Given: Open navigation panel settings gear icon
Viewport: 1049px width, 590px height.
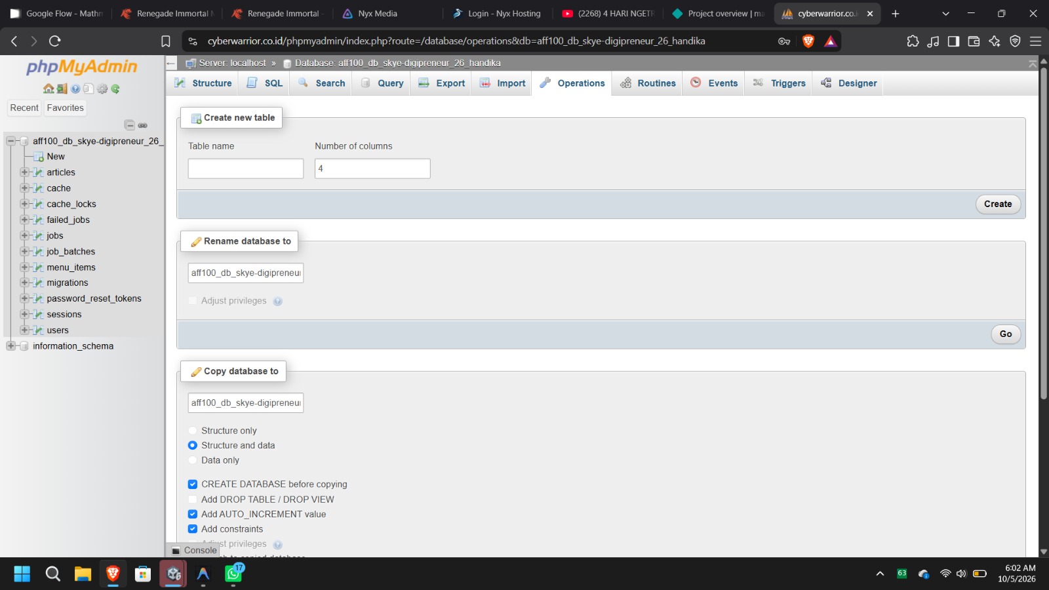Looking at the screenshot, I should 102,88.
